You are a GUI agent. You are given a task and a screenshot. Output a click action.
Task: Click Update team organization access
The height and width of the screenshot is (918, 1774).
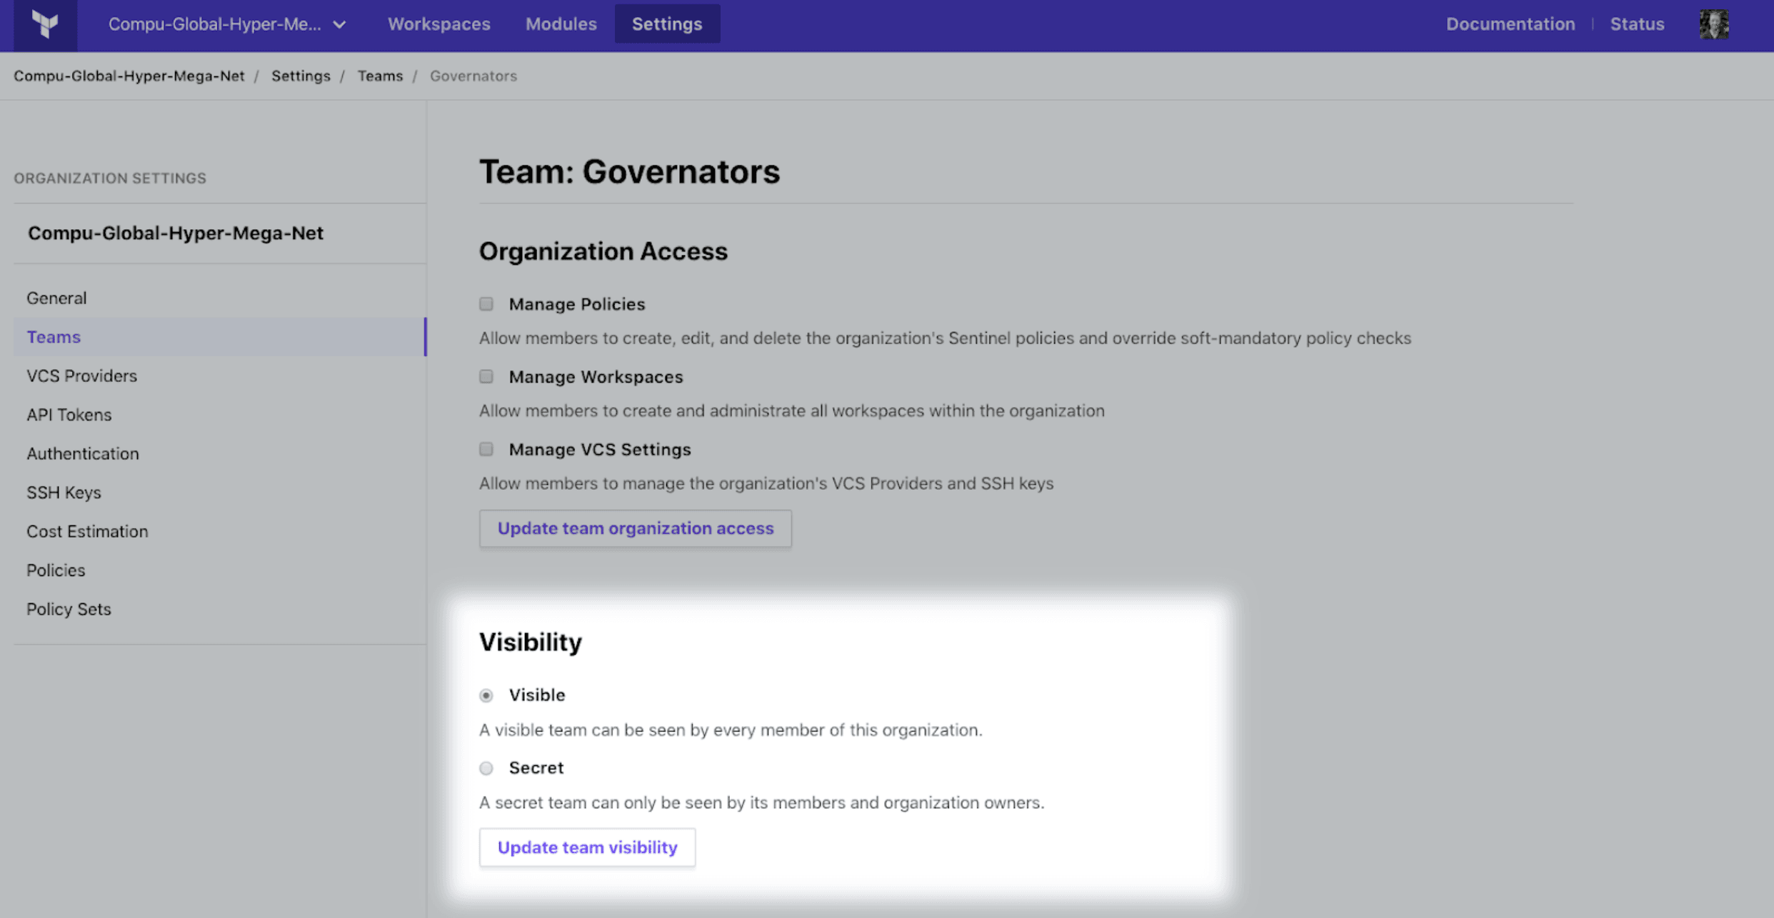(x=635, y=528)
